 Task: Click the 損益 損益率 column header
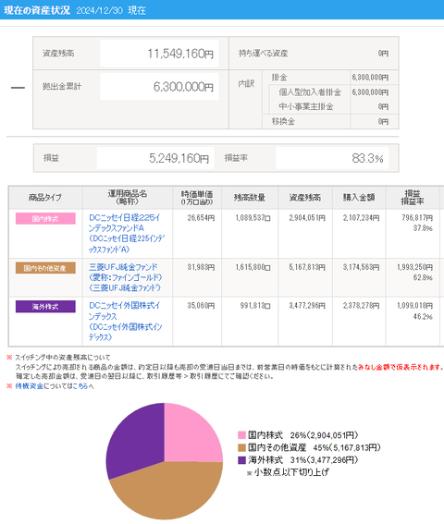coord(413,198)
